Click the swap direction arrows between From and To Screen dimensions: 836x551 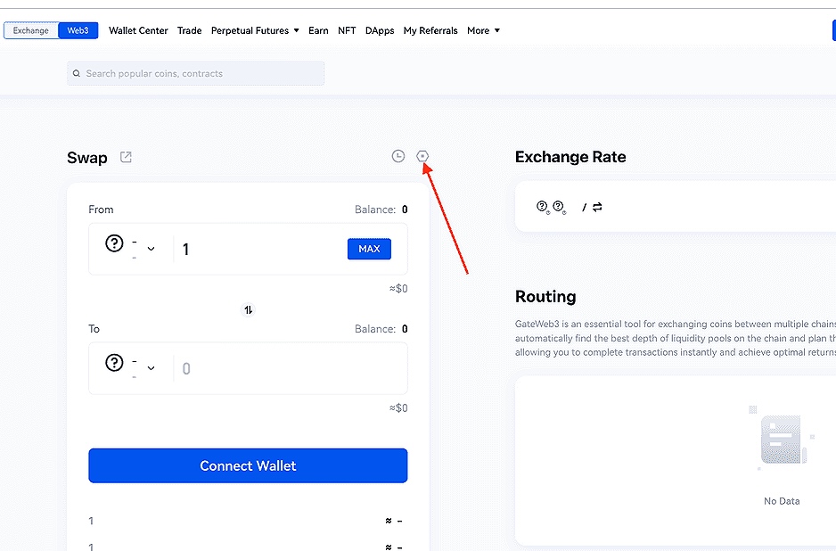(x=249, y=309)
